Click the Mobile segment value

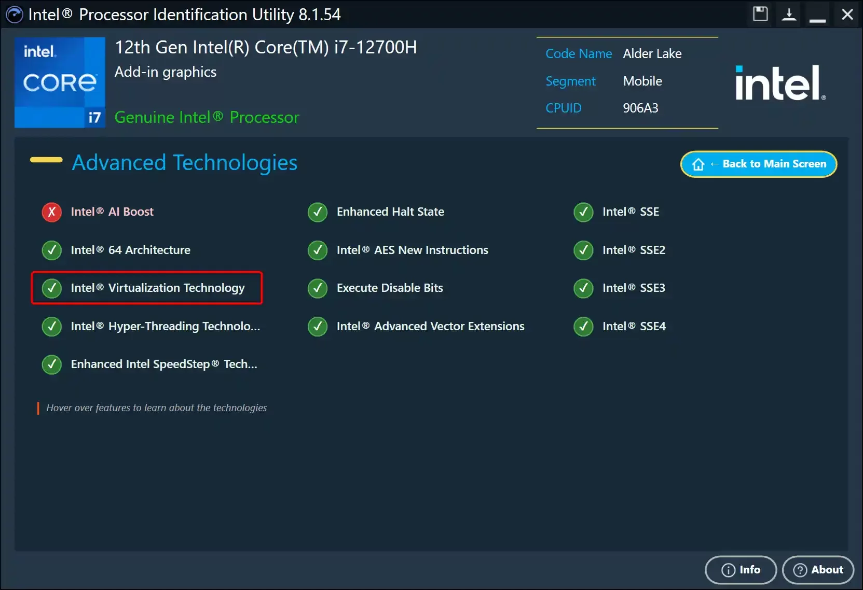(x=642, y=81)
